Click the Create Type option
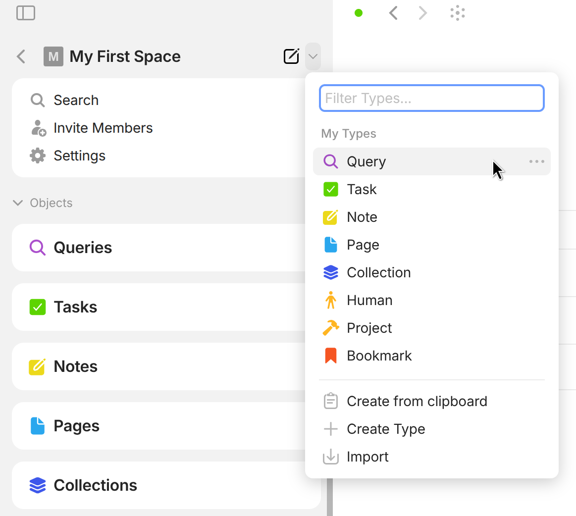 [386, 429]
